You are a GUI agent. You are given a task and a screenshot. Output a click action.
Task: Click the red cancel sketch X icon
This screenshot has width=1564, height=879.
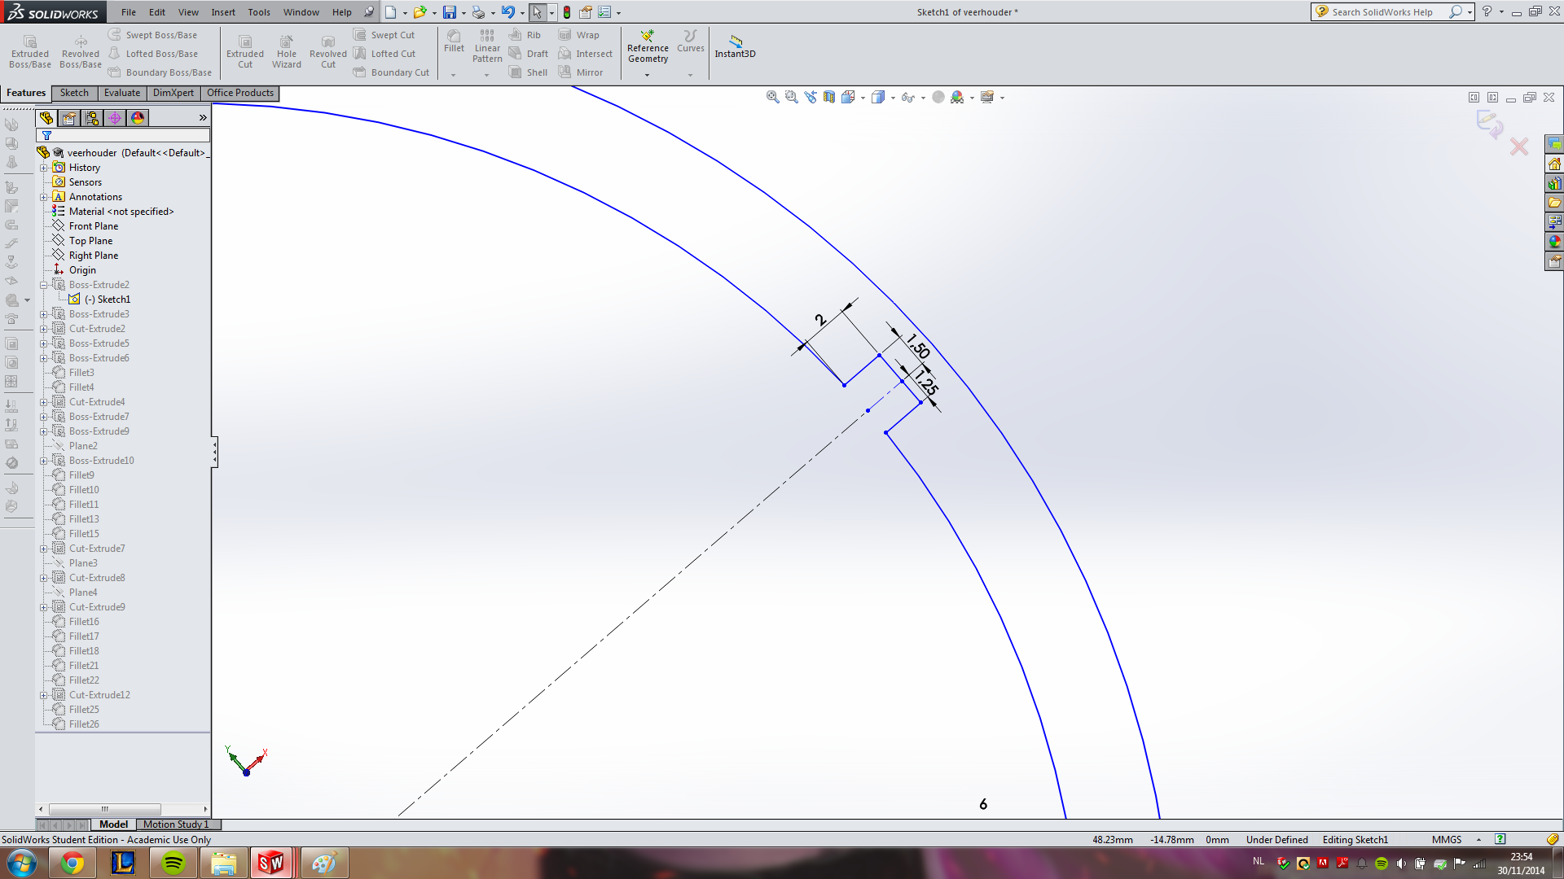(1519, 146)
